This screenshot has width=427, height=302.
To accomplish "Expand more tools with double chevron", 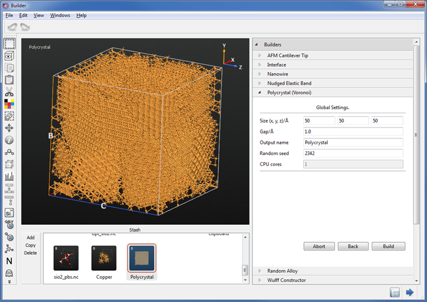I will [x=9, y=282].
